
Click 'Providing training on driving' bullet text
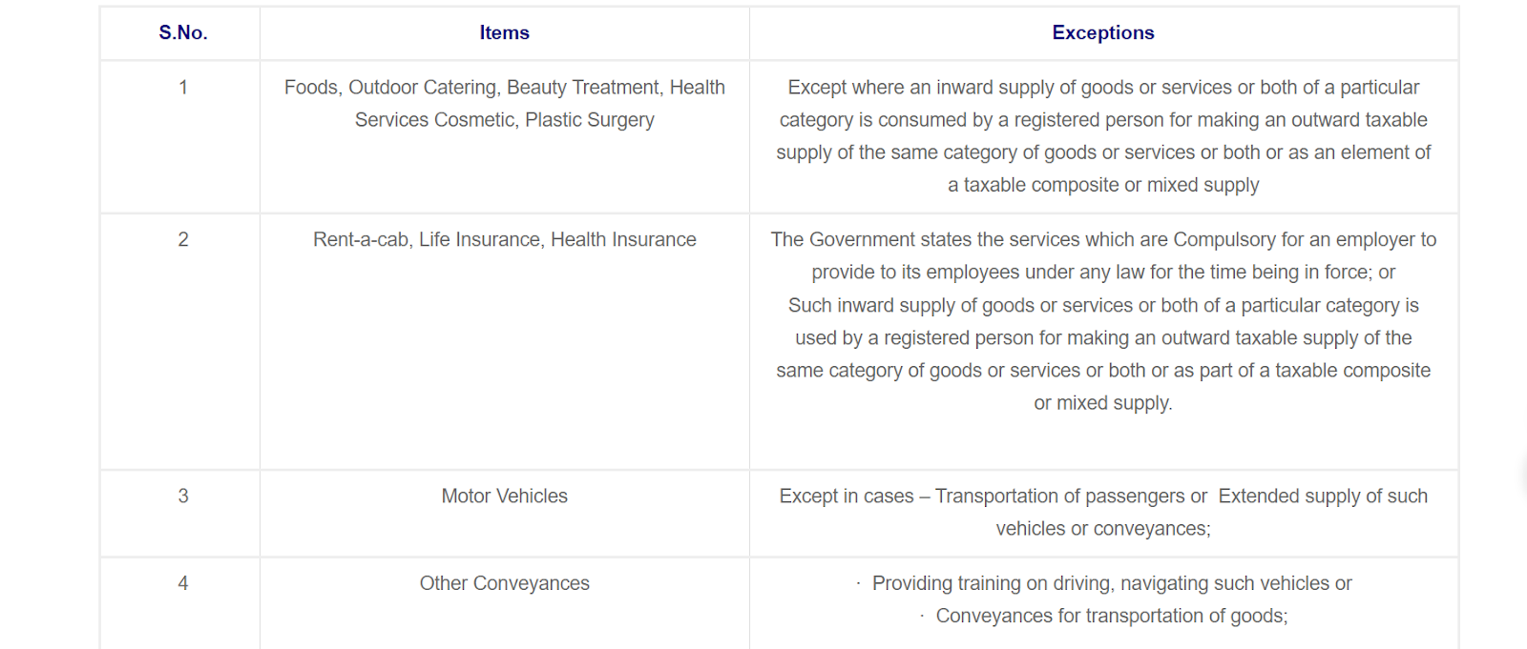(1111, 583)
